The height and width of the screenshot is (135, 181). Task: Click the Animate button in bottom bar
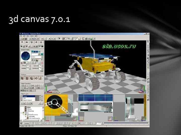[x=27, y=123]
